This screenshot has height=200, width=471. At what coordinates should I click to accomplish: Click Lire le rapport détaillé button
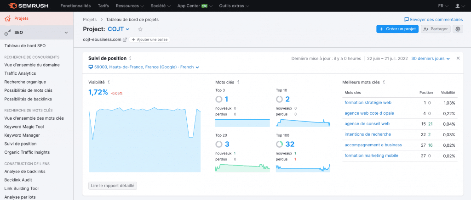pyautogui.click(x=113, y=185)
